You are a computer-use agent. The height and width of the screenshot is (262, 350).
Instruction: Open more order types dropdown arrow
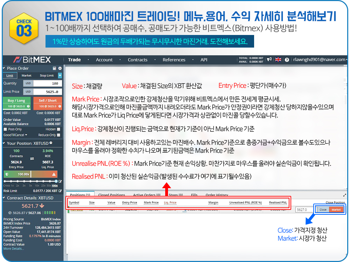(60, 76)
